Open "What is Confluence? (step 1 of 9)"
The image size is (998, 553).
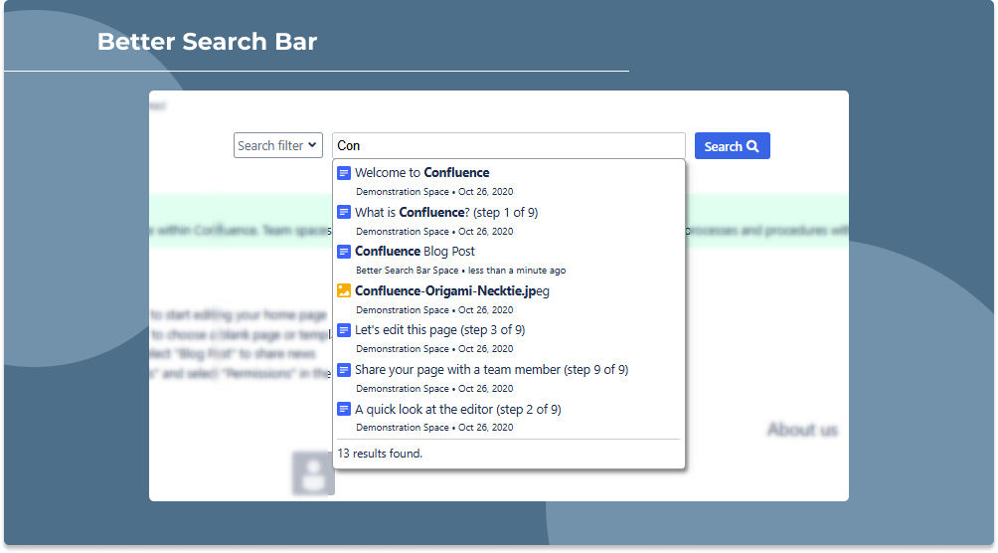pyautogui.click(x=446, y=212)
